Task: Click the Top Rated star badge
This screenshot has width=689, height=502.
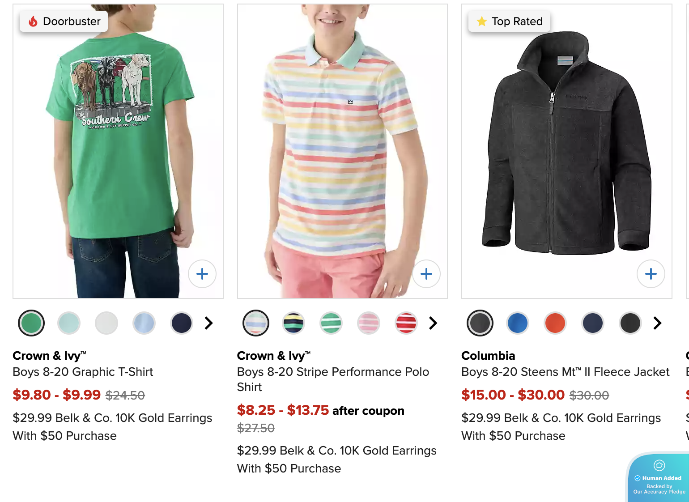Action: point(509,21)
